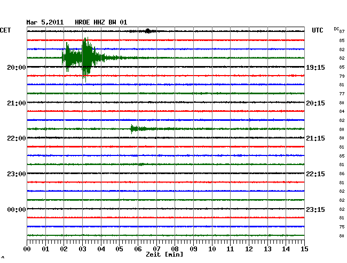Click minute '09' on the time axis

193,249
